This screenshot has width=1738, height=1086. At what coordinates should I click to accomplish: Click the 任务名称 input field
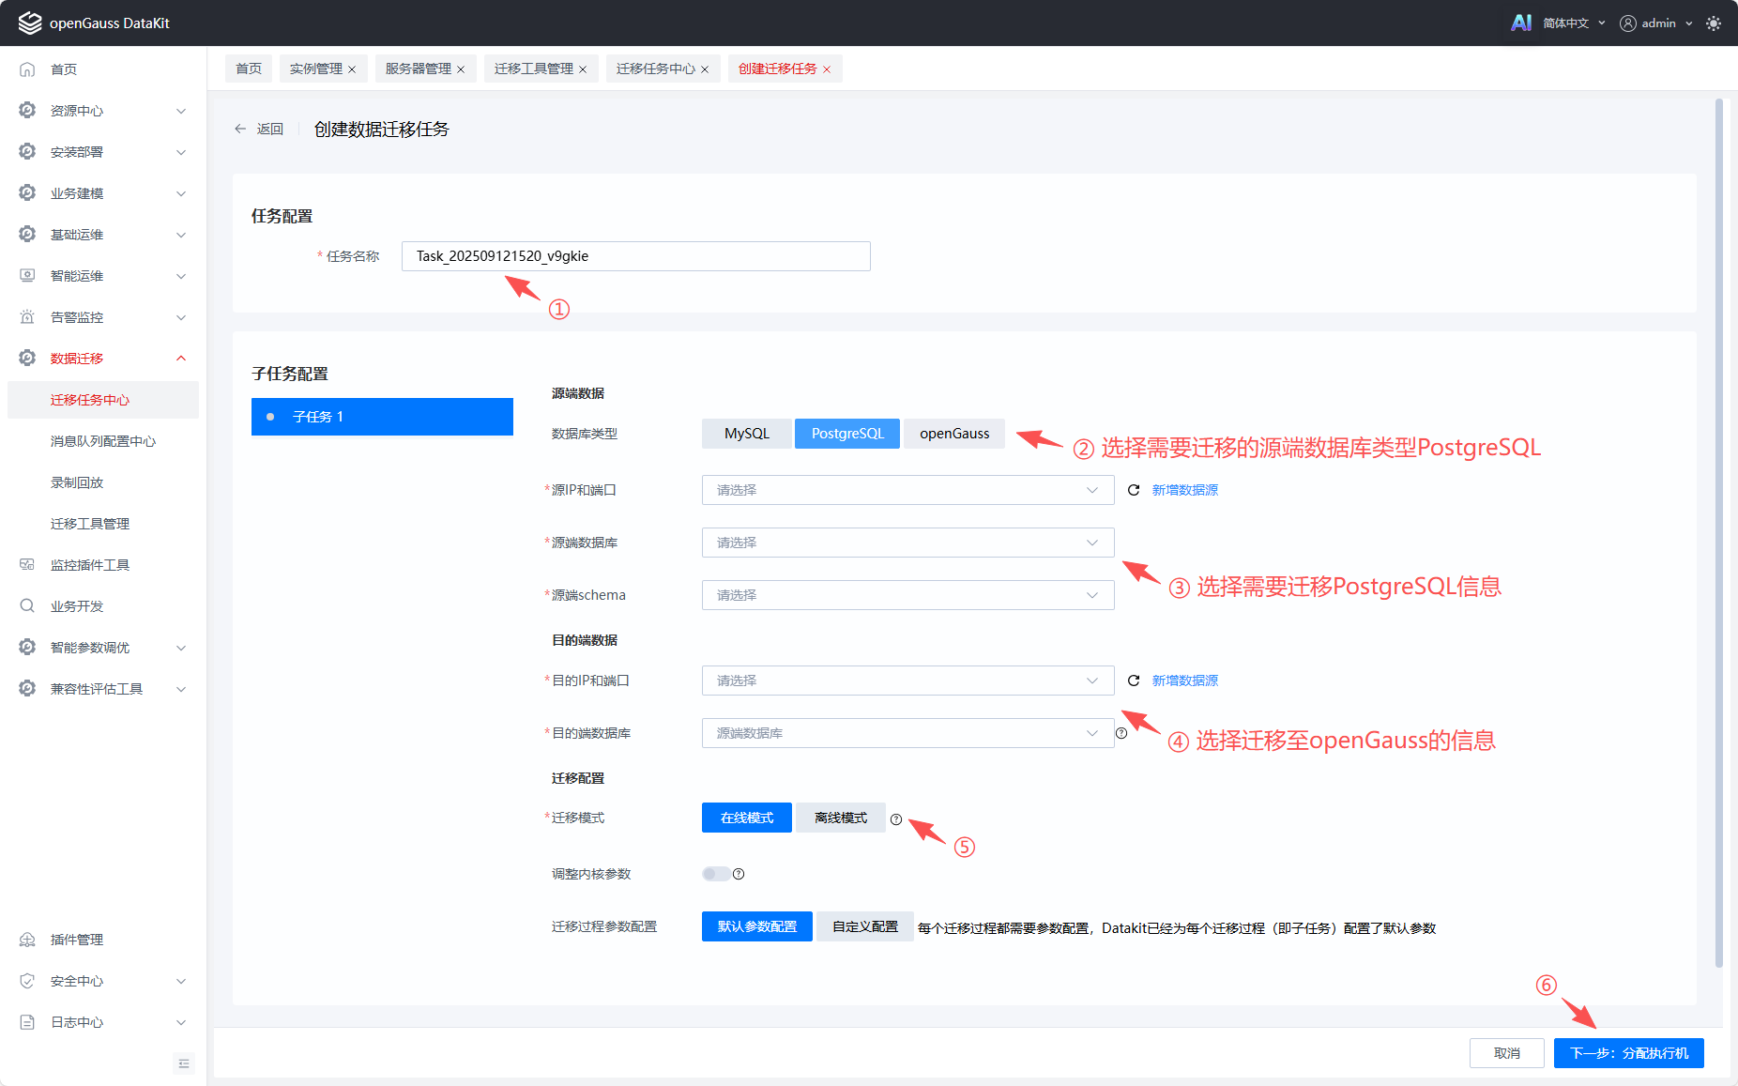click(635, 256)
